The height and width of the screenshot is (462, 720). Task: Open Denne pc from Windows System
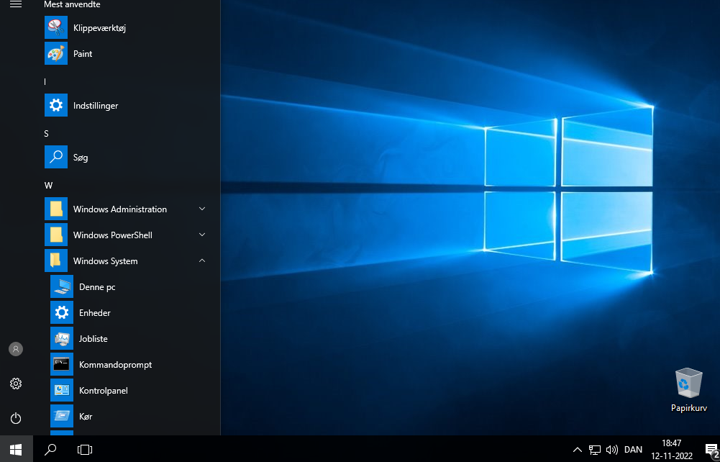[x=97, y=287]
